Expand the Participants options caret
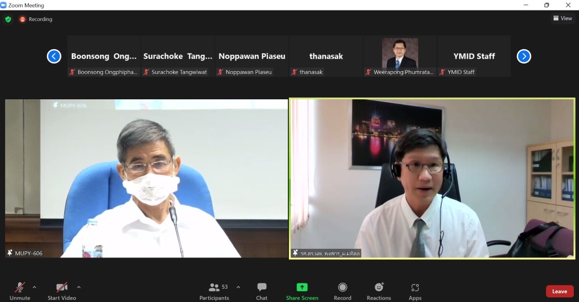This screenshot has width=579, height=302. pyautogui.click(x=238, y=287)
